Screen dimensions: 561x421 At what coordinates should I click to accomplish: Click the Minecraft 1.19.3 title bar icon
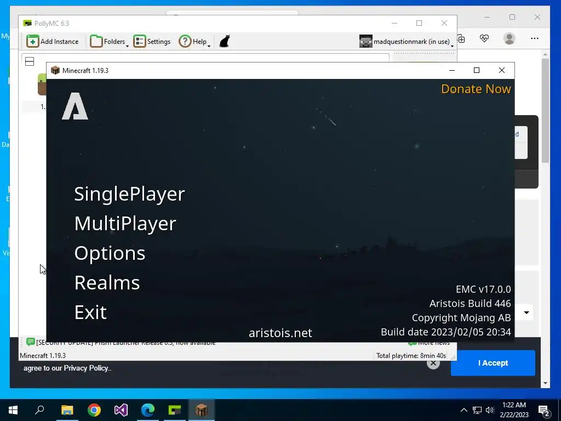point(55,70)
